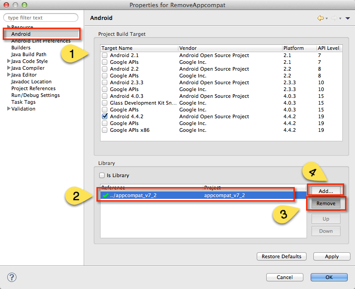
Task: Click the back navigation arrow icon
Action: tap(321, 18)
